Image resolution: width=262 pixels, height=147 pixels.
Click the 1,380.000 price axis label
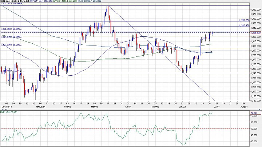256,10
